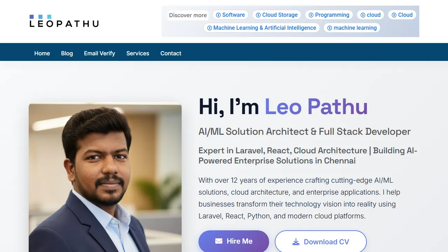The image size is (448, 252).
Task: Open the Home navigation item
Action: tap(42, 53)
